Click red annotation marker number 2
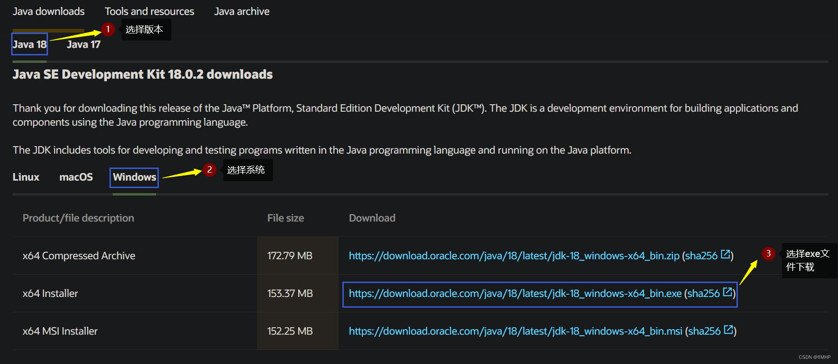 click(x=210, y=170)
